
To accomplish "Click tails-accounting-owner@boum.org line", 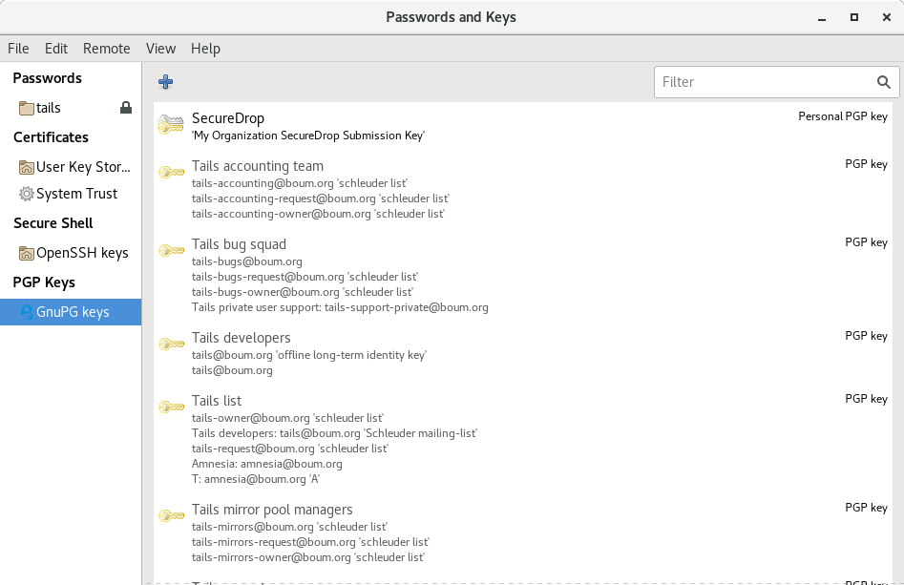I will pyautogui.click(x=318, y=214).
